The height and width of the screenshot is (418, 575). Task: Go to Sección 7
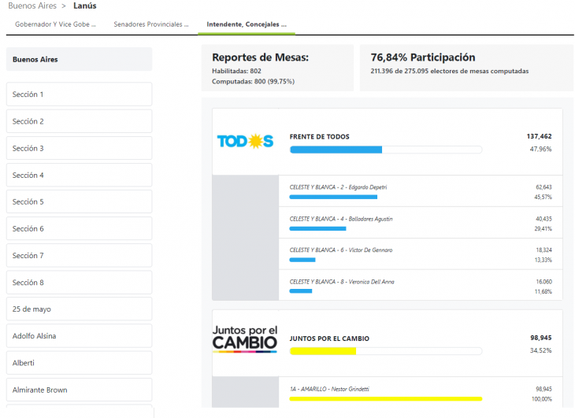click(x=80, y=255)
